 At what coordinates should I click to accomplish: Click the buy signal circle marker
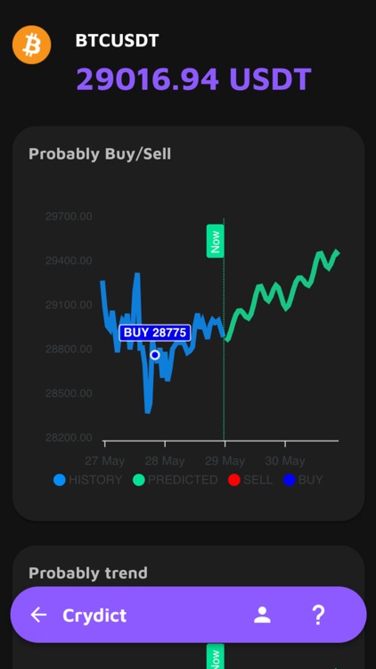tap(155, 354)
